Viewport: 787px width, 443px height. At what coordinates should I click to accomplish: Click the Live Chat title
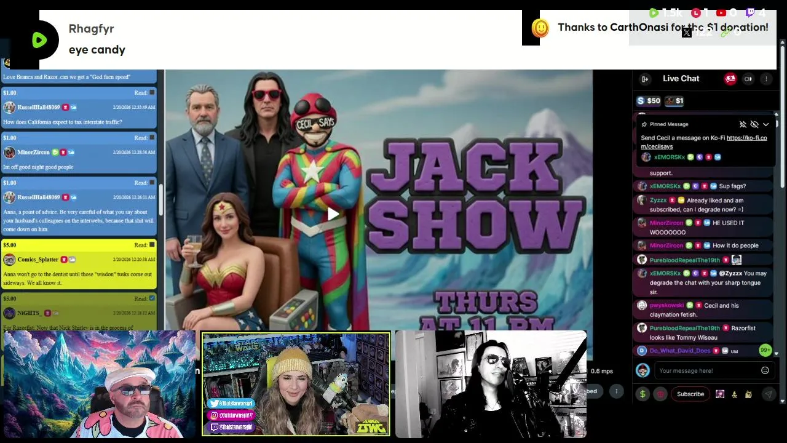point(681,79)
